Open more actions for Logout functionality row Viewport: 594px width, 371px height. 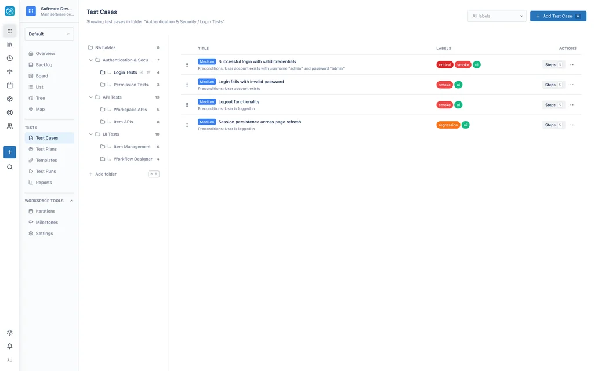[573, 105]
